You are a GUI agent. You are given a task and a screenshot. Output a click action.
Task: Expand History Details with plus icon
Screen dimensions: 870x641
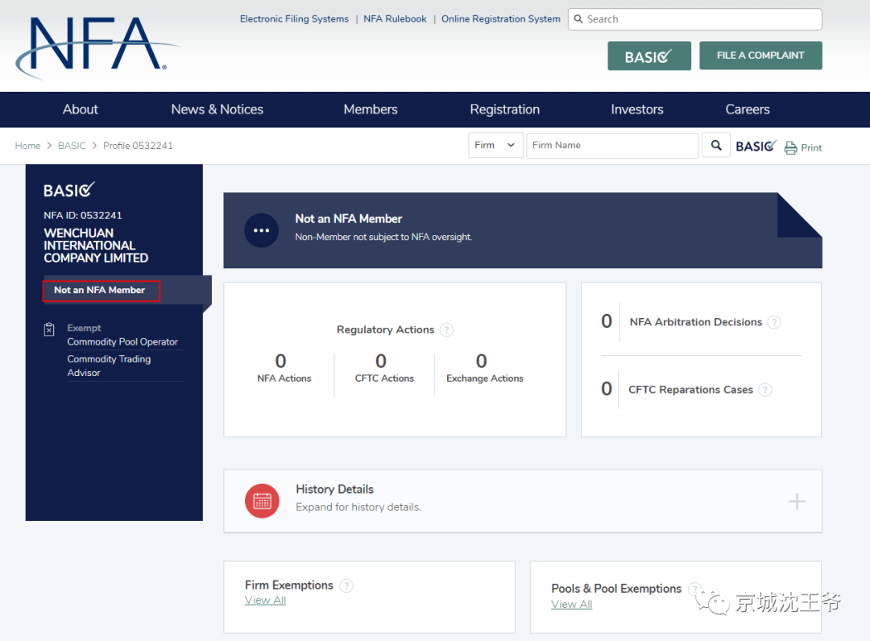pyautogui.click(x=797, y=501)
